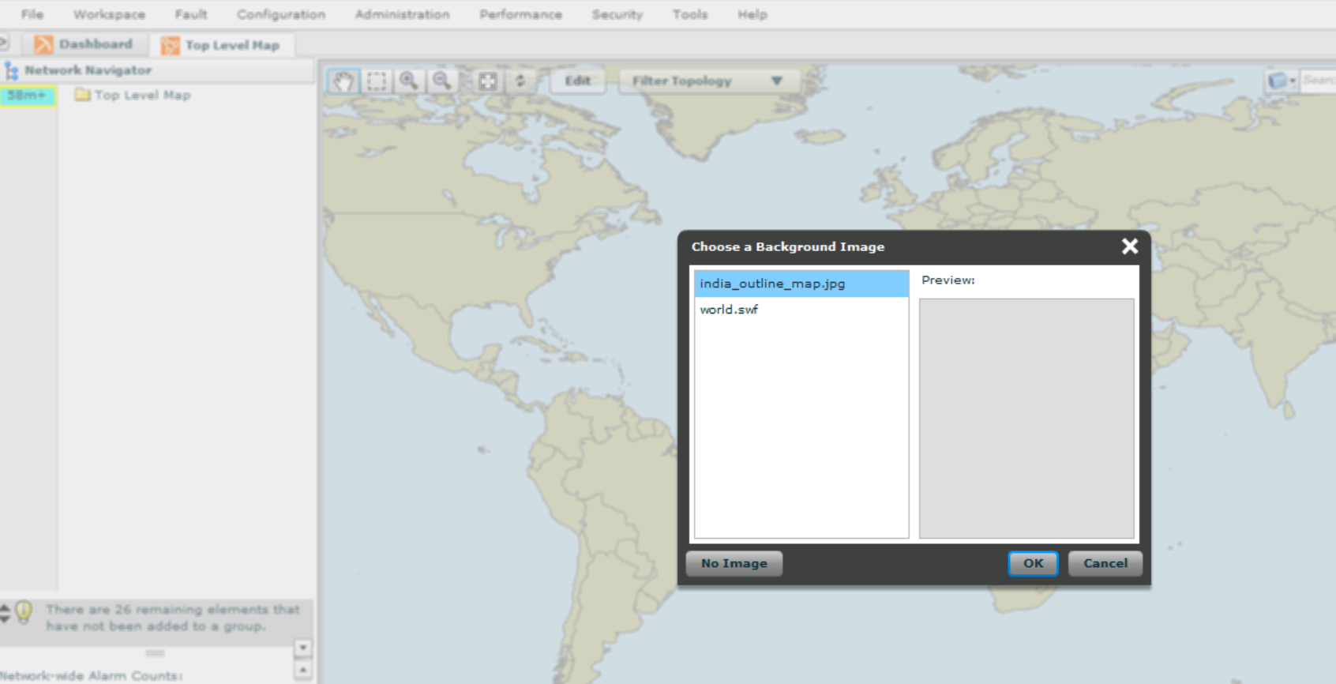The width and height of the screenshot is (1336, 684).
Task: Cancel the background image dialog
Action: [x=1105, y=563]
